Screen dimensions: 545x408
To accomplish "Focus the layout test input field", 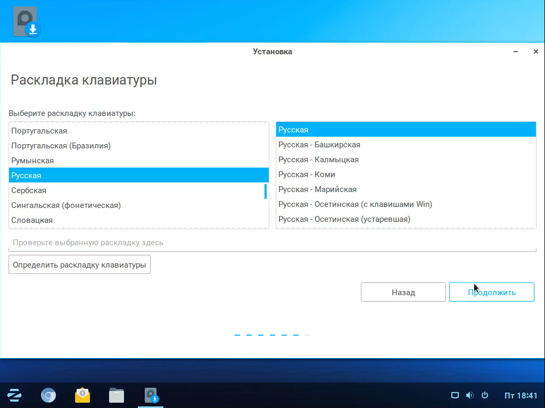I will pyautogui.click(x=271, y=243).
